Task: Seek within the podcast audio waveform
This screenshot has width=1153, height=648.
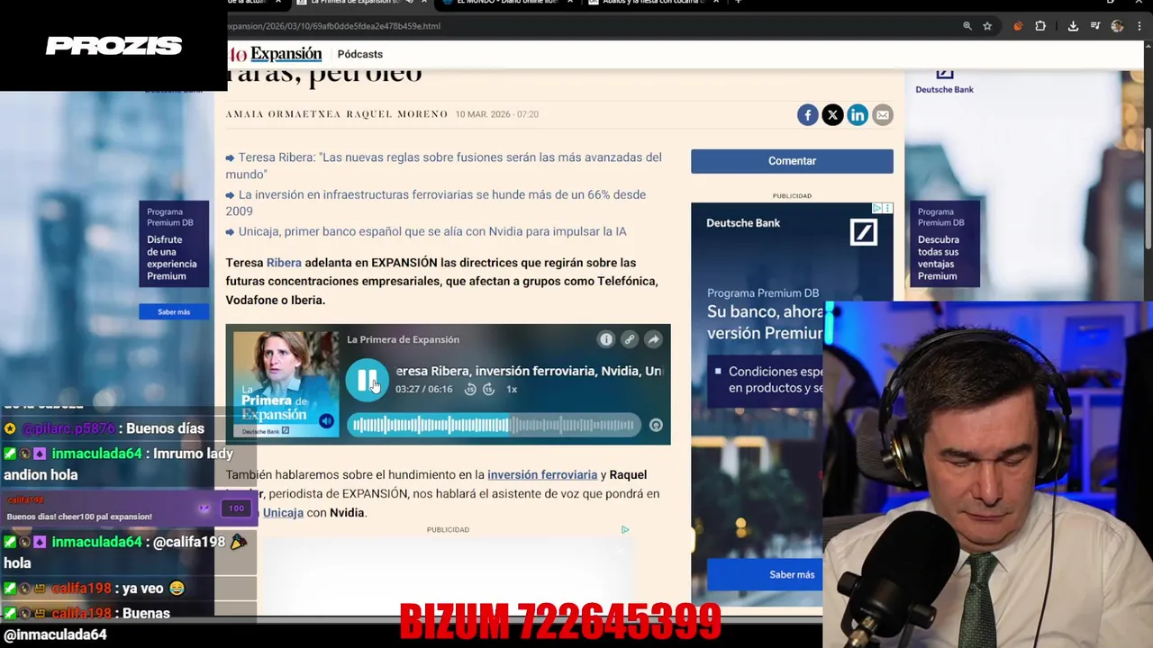Action: (x=494, y=425)
